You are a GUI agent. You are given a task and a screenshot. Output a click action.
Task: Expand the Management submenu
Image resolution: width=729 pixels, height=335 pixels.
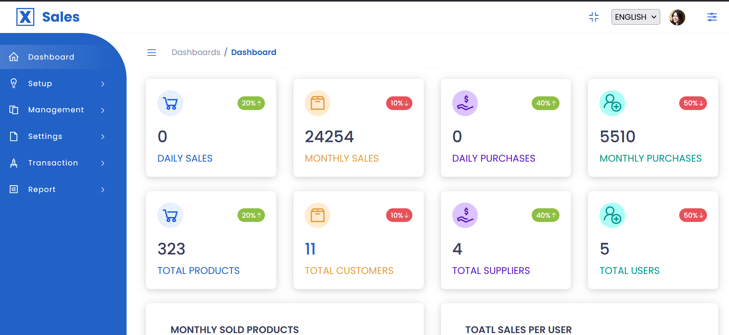(57, 110)
